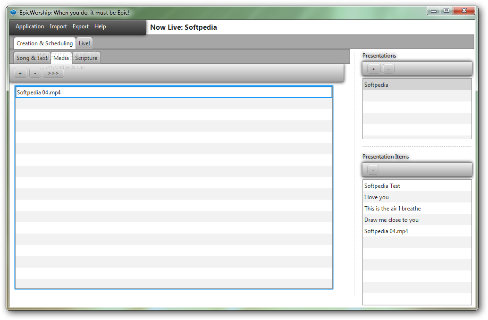This screenshot has width=488, height=320.
Task: Open the Help menu
Action: point(100,26)
